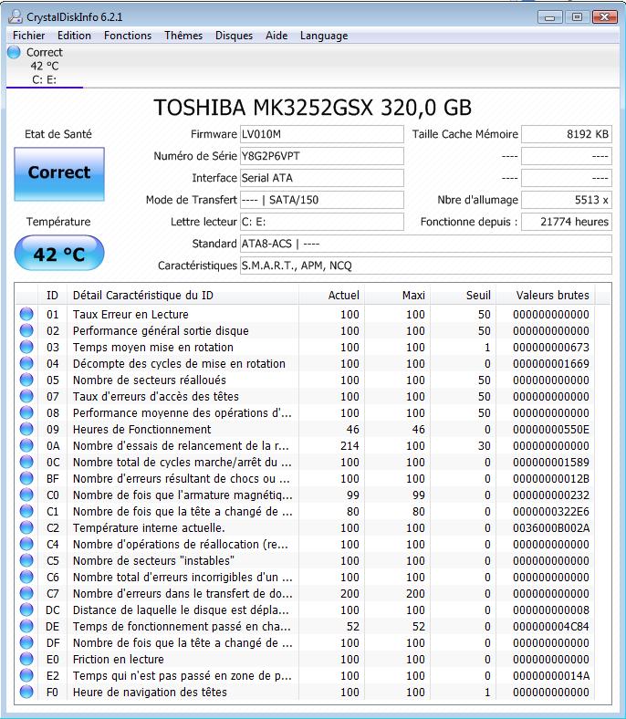Select raw value 0000000550E
The width and height of the screenshot is (626, 719).
(x=551, y=430)
